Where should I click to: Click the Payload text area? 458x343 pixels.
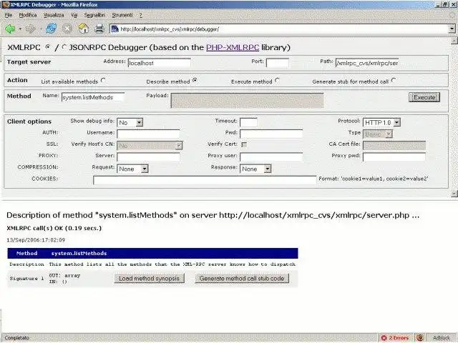click(x=247, y=100)
